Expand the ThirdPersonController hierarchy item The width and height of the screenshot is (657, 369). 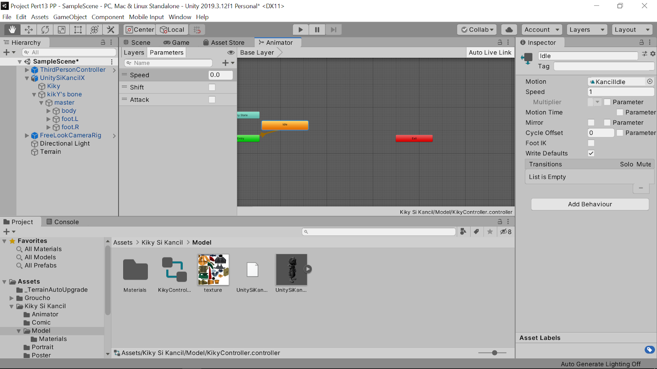(27, 70)
